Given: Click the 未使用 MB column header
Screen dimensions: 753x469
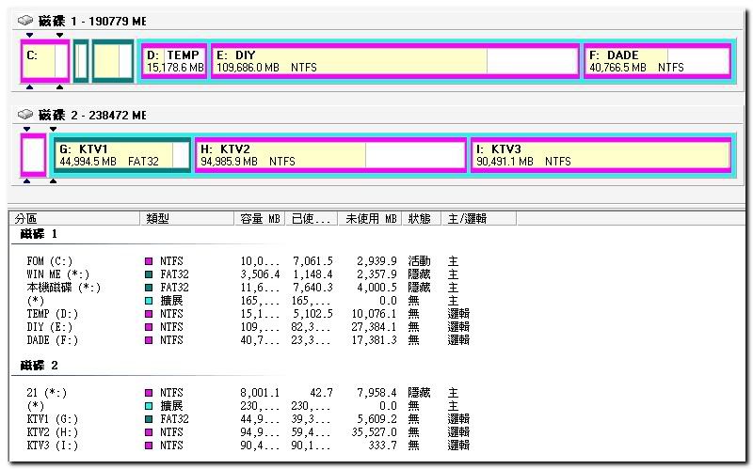Looking at the screenshot, I should coord(370,219).
